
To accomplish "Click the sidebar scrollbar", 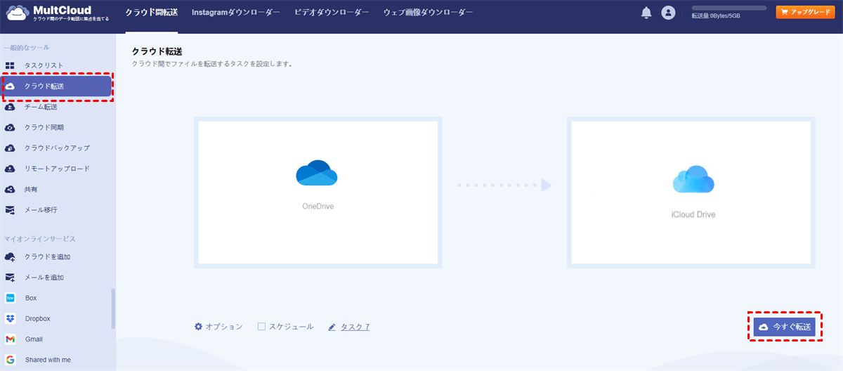I will 113,308.
